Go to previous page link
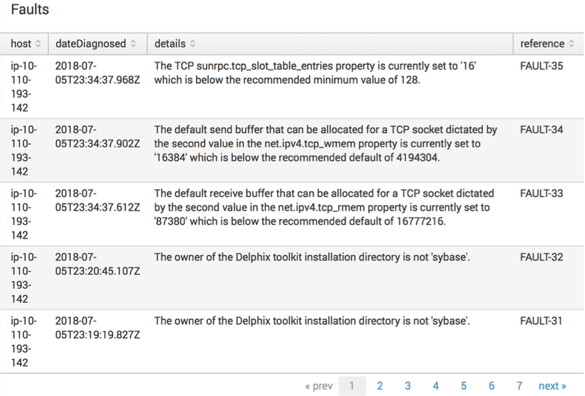The image size is (585, 396). (318, 386)
